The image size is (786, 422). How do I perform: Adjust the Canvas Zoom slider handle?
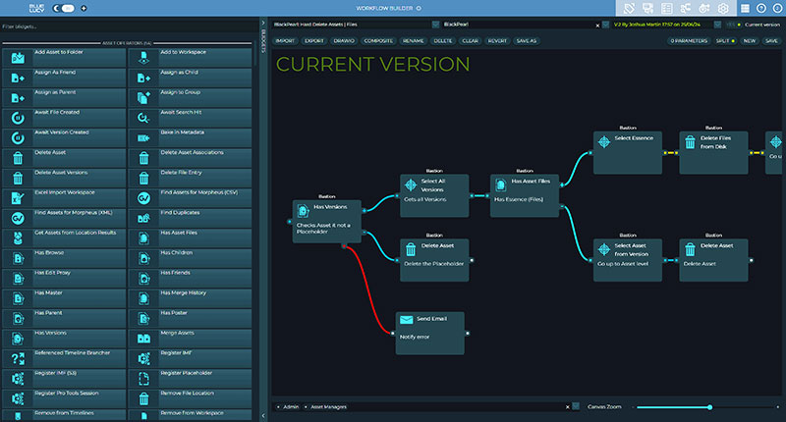pos(709,407)
